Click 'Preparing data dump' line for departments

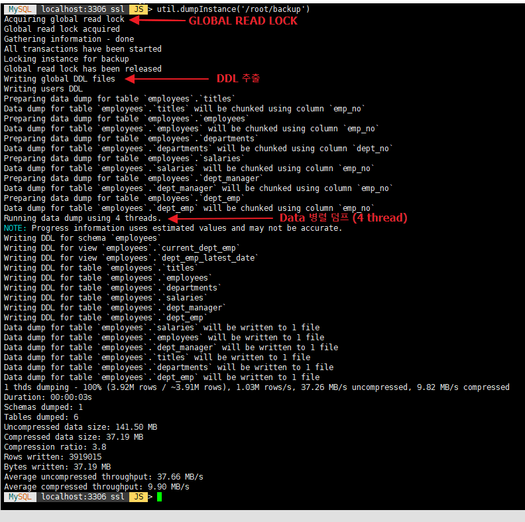tap(131, 139)
